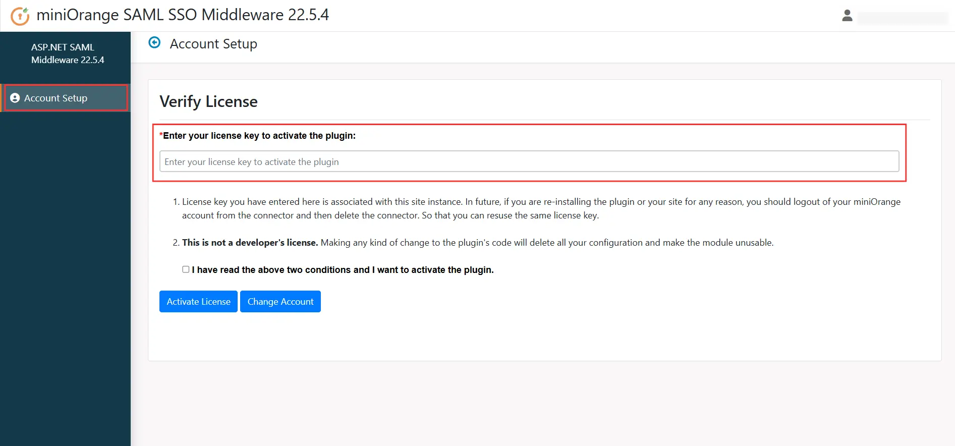Click the 'I have read the above' label text
Screen dimensions: 955x446
click(x=343, y=270)
